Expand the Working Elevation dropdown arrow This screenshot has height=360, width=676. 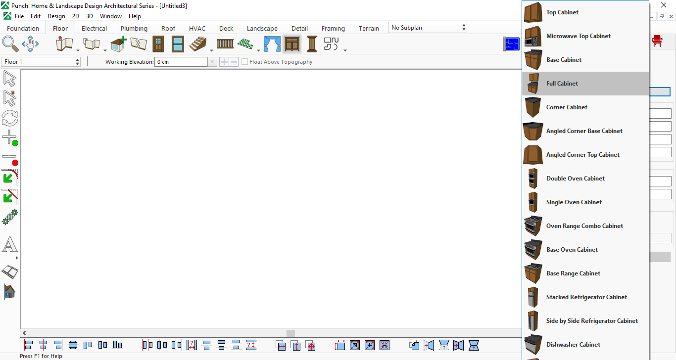tap(212, 62)
